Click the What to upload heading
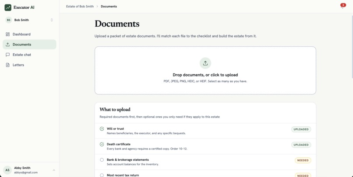This screenshot has height=177, width=353. tap(115, 109)
